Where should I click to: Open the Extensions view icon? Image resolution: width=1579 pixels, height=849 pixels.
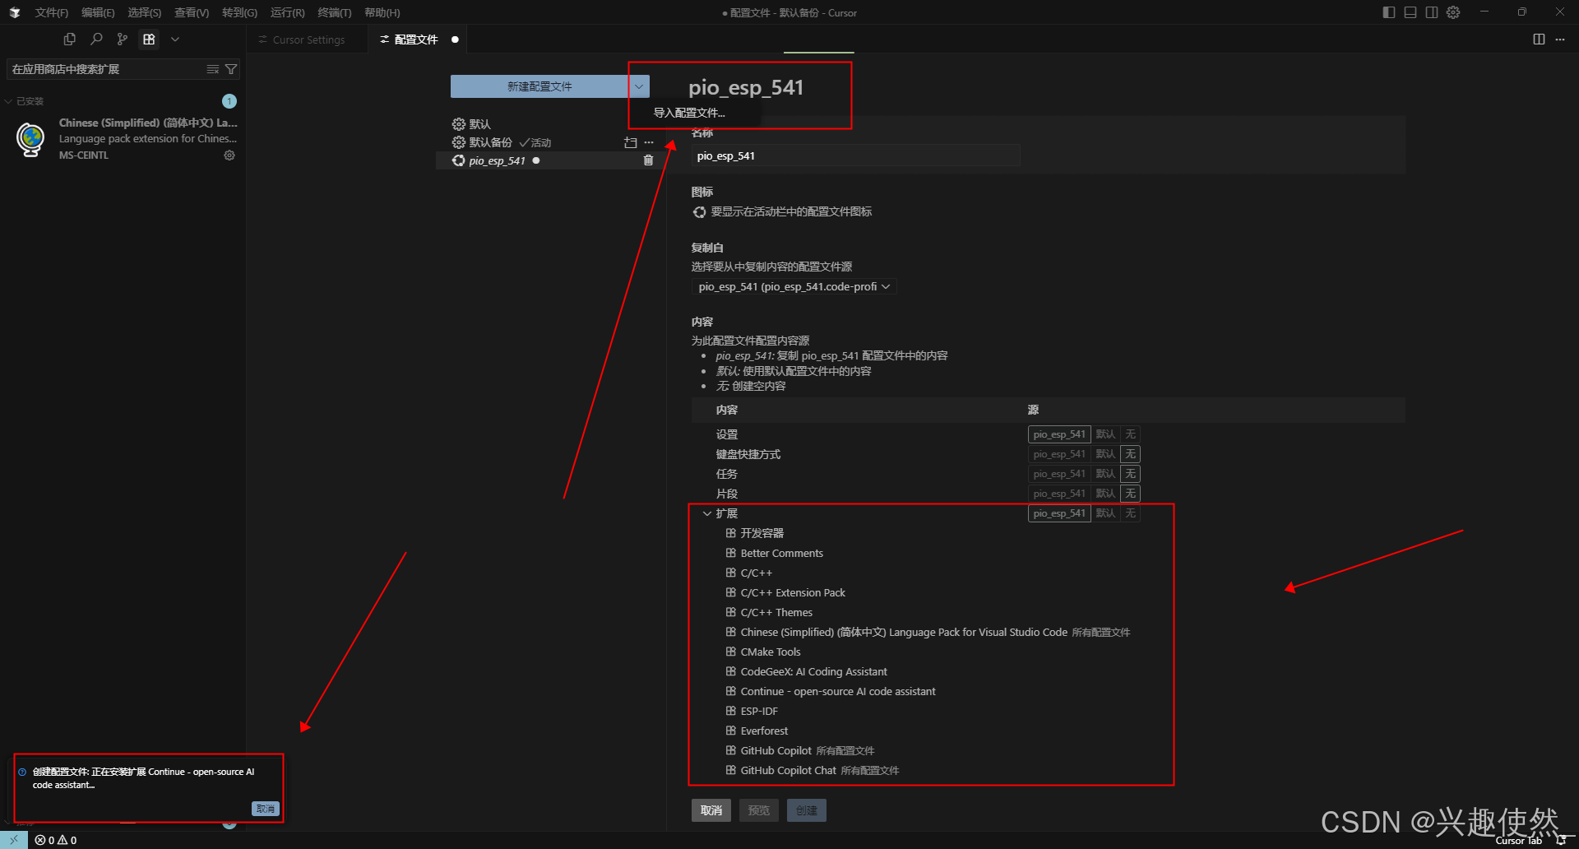pos(149,39)
